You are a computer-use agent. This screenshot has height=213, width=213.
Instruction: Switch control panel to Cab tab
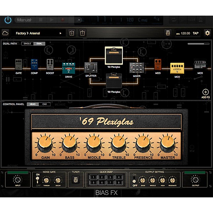pos(44,104)
